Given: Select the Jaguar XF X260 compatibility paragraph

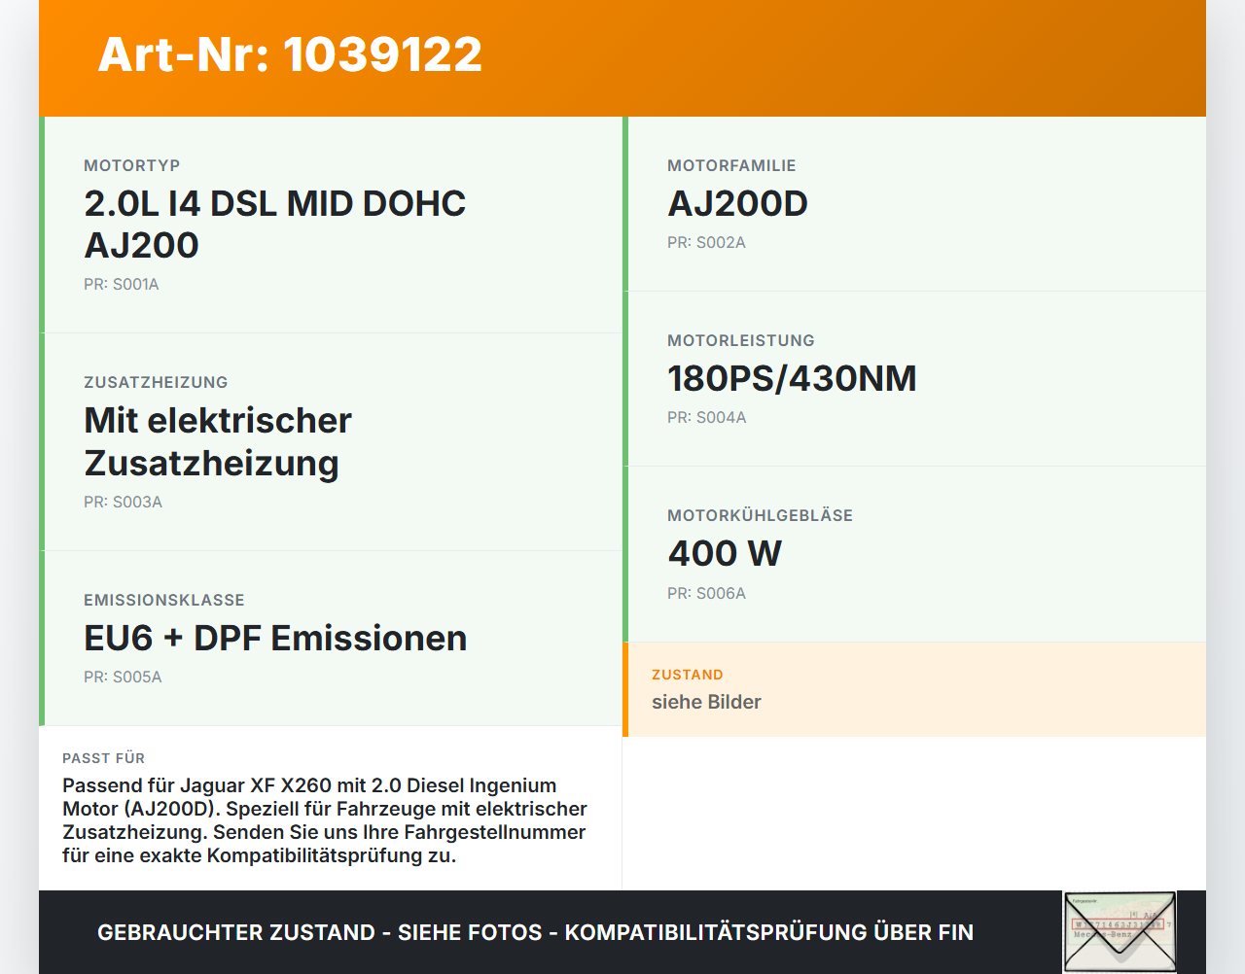Looking at the screenshot, I should click(325, 820).
